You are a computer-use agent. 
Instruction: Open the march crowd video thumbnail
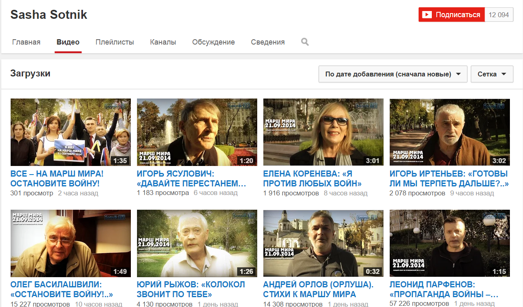[71, 132]
